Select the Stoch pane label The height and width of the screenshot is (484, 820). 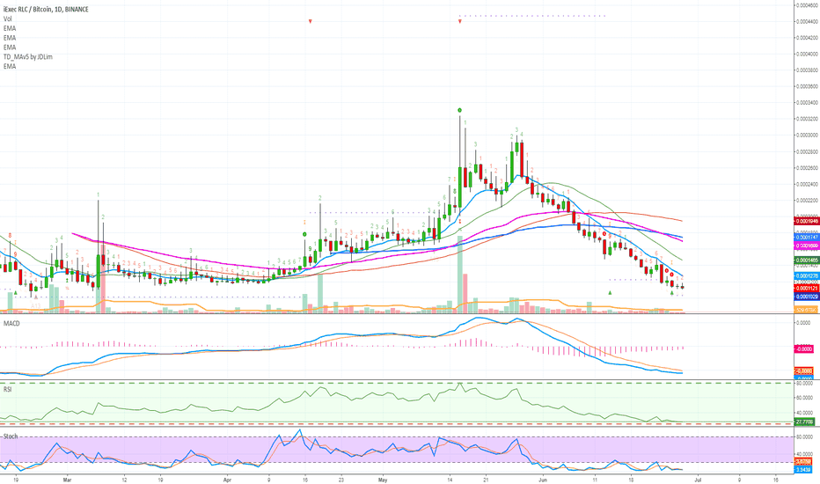11,436
